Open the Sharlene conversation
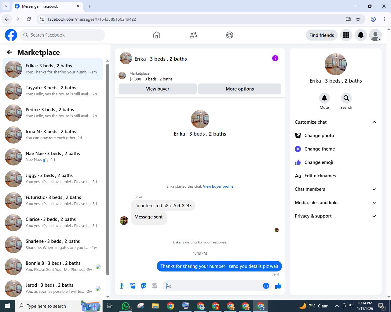Screen dimensions: 391x312 click(53, 245)
